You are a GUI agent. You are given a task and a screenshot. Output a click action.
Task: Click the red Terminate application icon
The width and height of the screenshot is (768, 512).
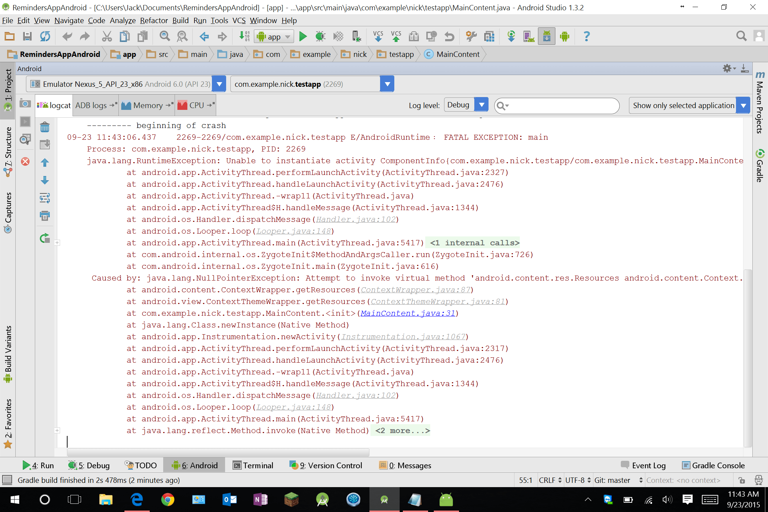25,162
